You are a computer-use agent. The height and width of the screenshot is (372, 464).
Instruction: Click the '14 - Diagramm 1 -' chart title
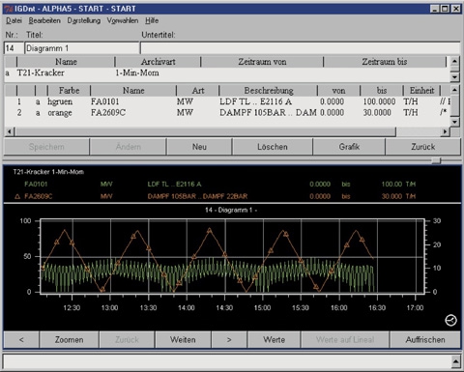(x=231, y=210)
